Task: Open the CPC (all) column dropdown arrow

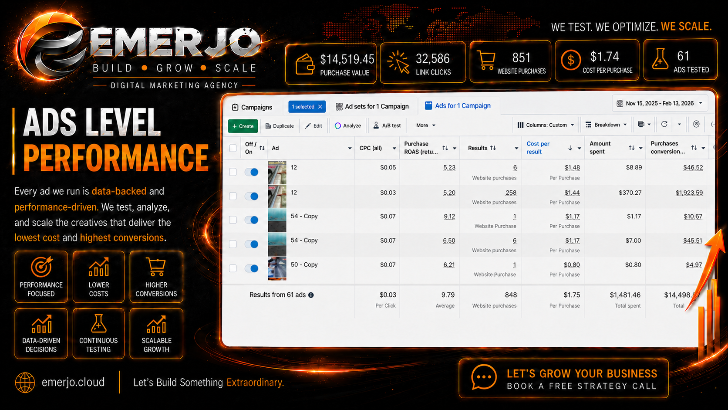Action: [x=394, y=148]
